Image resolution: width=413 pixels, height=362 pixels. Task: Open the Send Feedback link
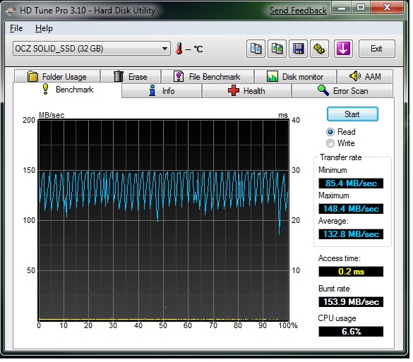pyautogui.click(x=298, y=11)
